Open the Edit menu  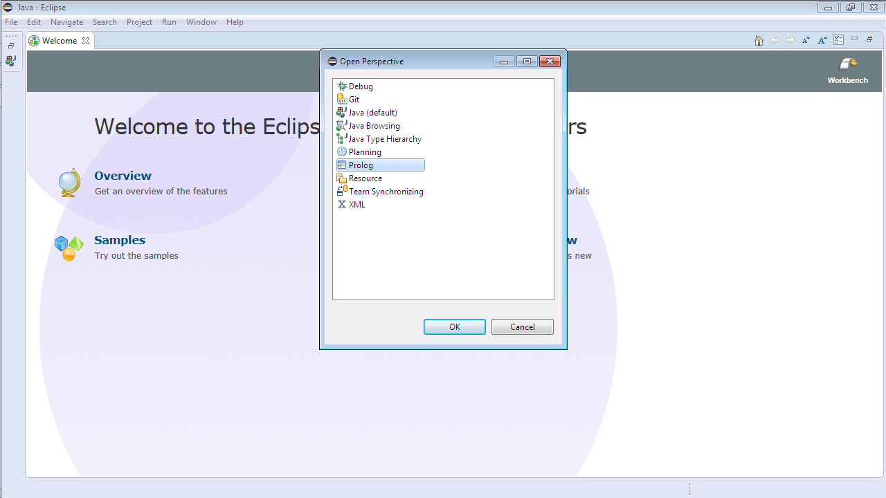click(34, 22)
